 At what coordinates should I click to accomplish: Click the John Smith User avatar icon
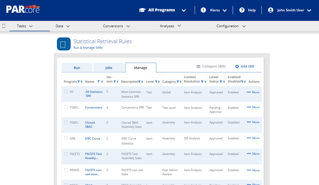coord(271,10)
